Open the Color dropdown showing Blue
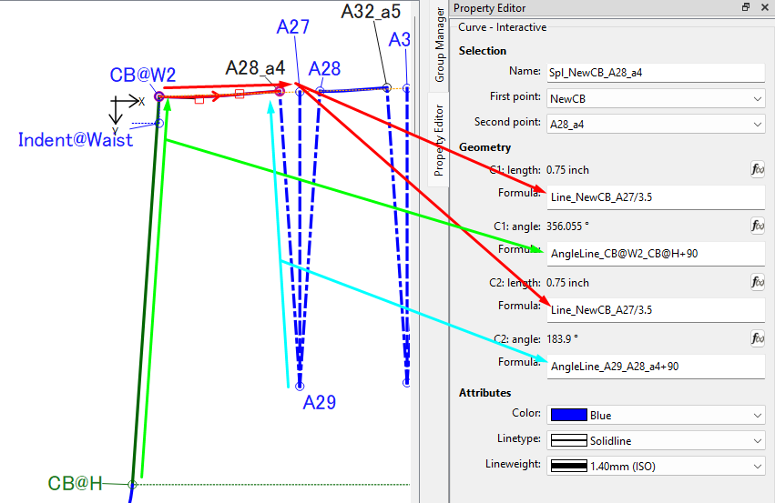The width and height of the screenshot is (775, 503). 656,415
